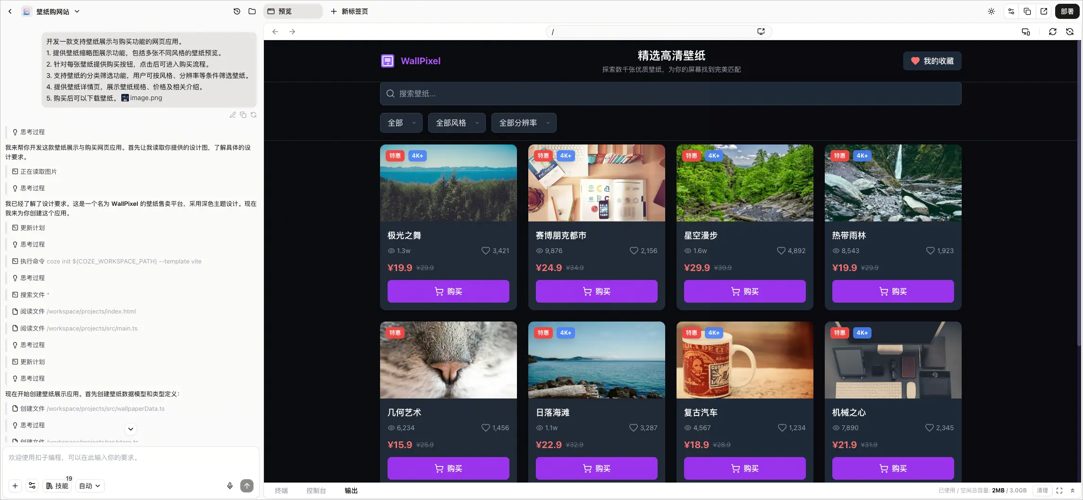Like the 星空漫步 wallpaper heart
Screen dimensions: 1083x500
click(781, 251)
